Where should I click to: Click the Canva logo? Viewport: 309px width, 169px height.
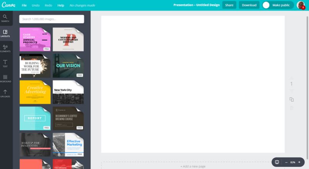pos(8,5)
